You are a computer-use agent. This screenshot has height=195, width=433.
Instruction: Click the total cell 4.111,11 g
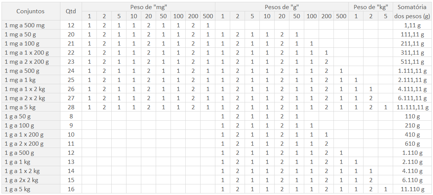click(x=412, y=89)
